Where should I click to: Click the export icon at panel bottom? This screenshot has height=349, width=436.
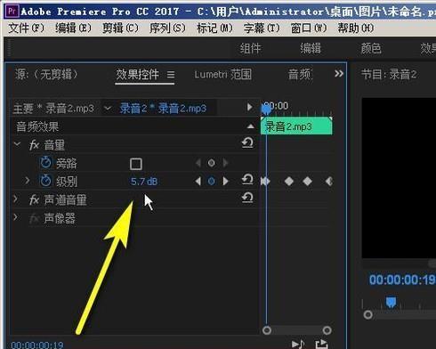(321, 345)
